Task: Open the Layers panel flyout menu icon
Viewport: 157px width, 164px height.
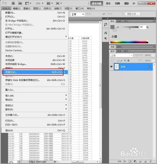Action: click(x=154, y=51)
